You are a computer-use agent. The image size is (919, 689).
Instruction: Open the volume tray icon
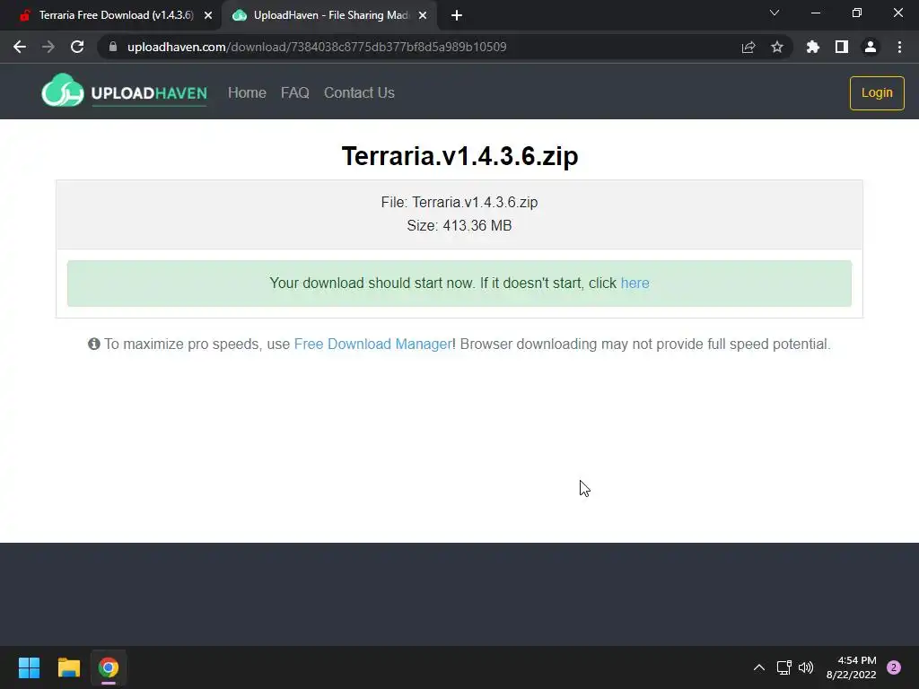(807, 667)
